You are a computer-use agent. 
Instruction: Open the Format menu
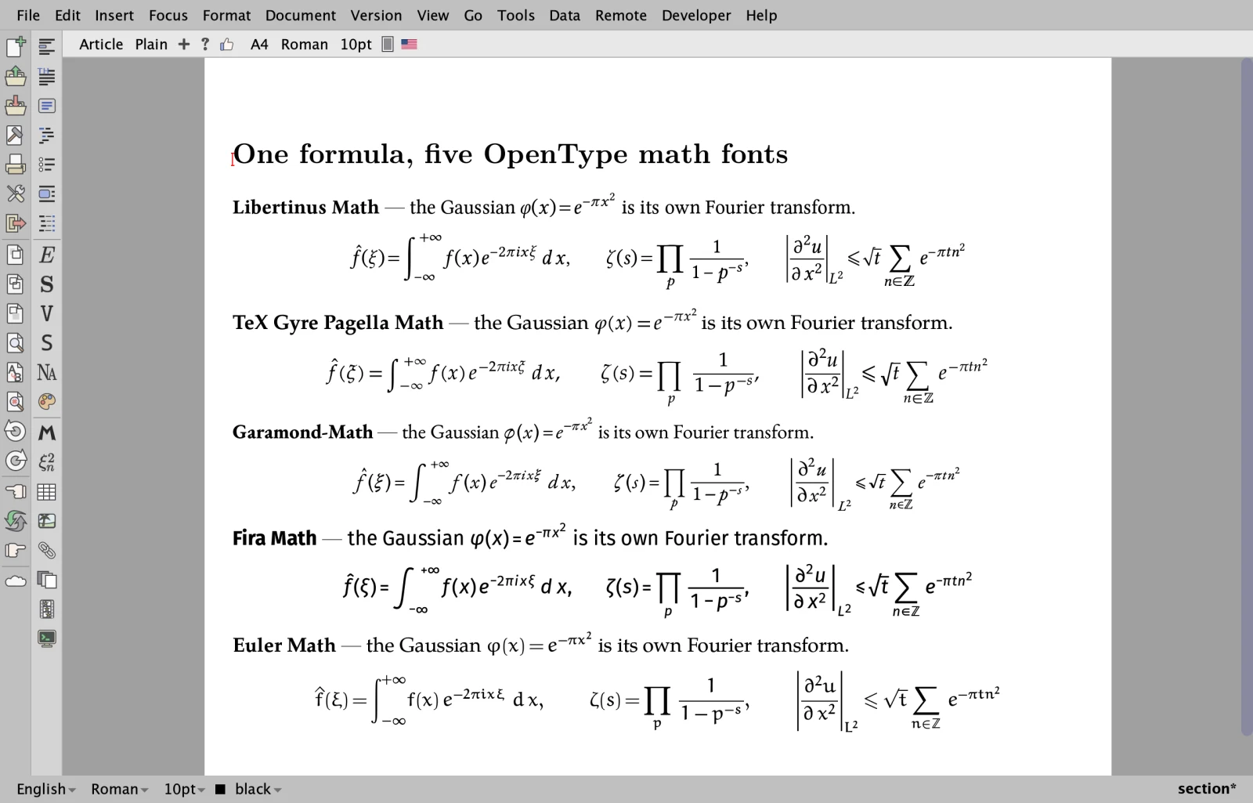pos(226,15)
